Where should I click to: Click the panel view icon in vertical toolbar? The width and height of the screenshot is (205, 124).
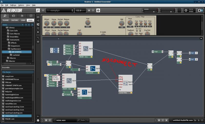38,17
